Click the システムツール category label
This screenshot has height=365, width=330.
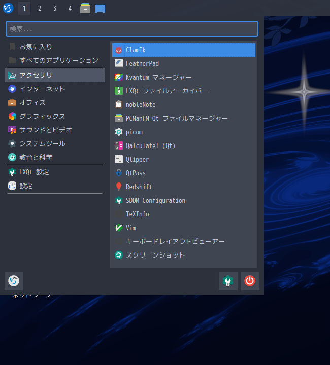click(x=43, y=143)
